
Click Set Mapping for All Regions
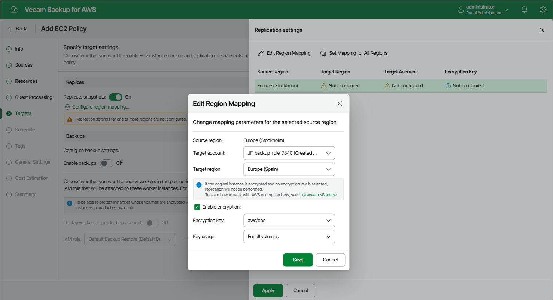[x=354, y=53]
